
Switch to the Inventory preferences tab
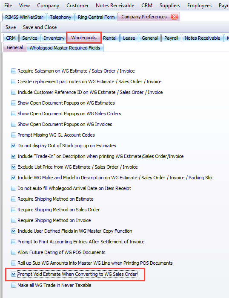click(x=54, y=38)
